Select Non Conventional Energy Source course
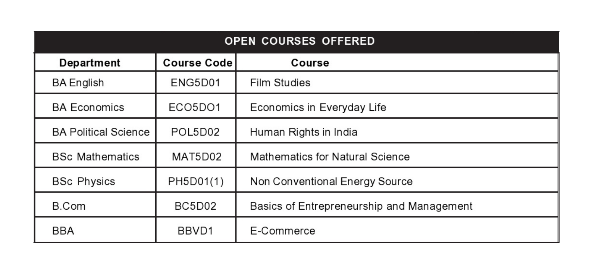 [331, 181]
